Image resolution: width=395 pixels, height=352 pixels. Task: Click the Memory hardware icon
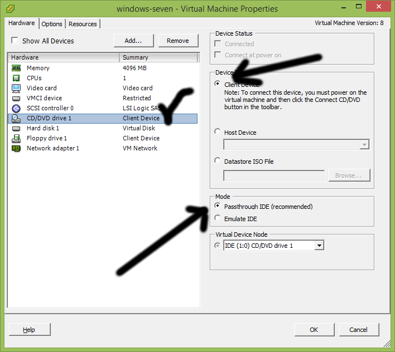coord(16,68)
